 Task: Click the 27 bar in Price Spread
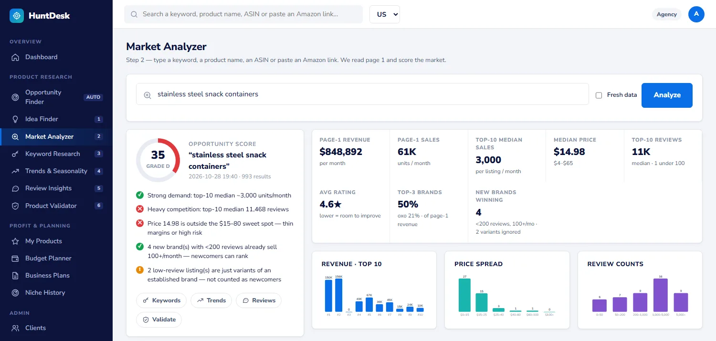coord(464,295)
